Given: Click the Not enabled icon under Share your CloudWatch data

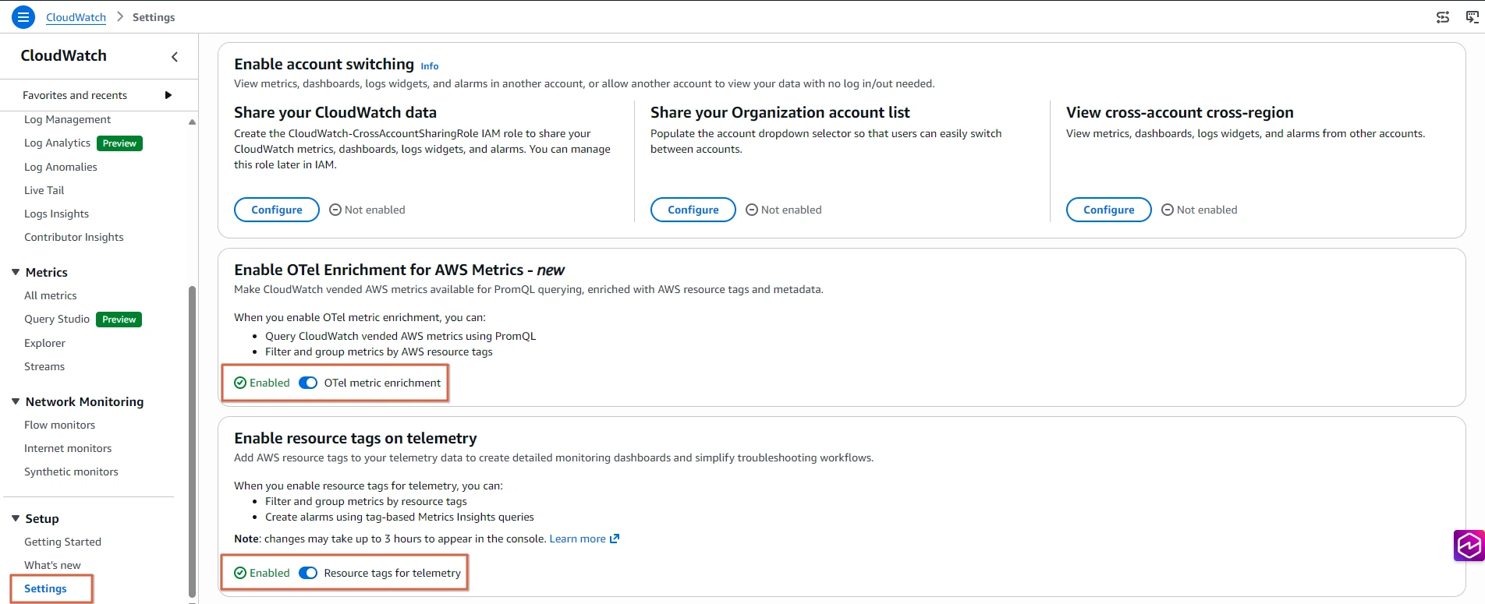Looking at the screenshot, I should click(335, 210).
